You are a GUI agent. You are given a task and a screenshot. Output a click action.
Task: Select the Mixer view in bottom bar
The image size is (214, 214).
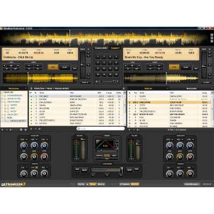coord(93,184)
